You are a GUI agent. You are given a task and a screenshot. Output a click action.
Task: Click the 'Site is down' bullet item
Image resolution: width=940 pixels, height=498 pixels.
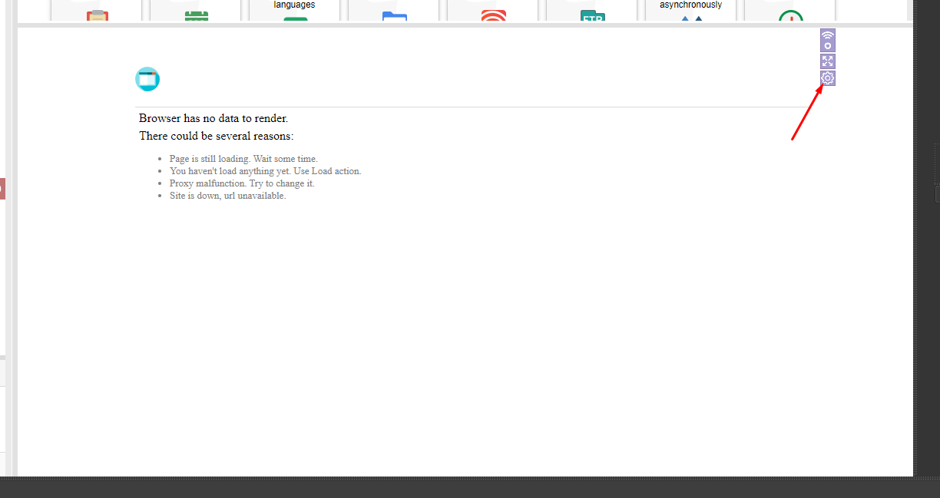point(227,196)
